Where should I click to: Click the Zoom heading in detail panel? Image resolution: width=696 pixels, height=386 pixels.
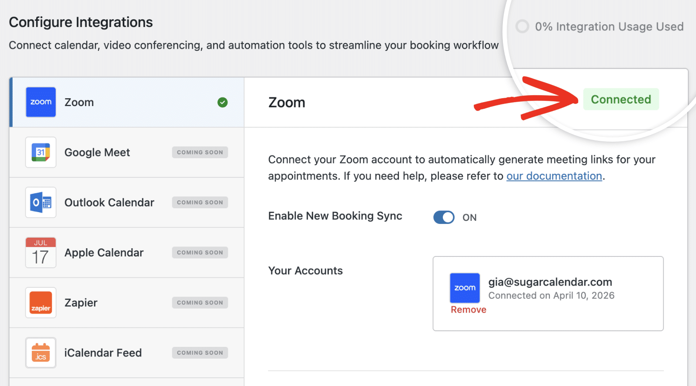tap(287, 103)
